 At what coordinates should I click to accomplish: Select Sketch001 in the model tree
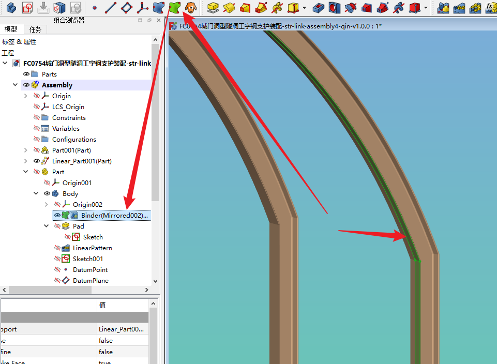(x=87, y=259)
